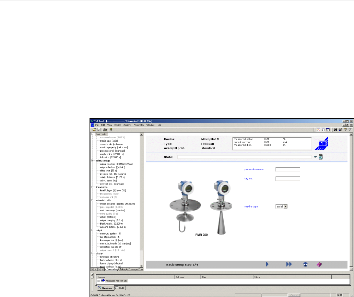
Task: Click the protocol+sw-no. label link
Action: (x=254, y=169)
